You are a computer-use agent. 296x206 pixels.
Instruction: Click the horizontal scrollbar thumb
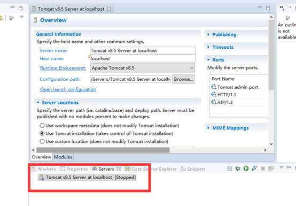point(103,150)
